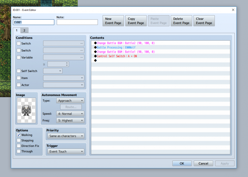Click the event Name field EV001
Screen dimensions: 248x177
click(x=33, y=22)
